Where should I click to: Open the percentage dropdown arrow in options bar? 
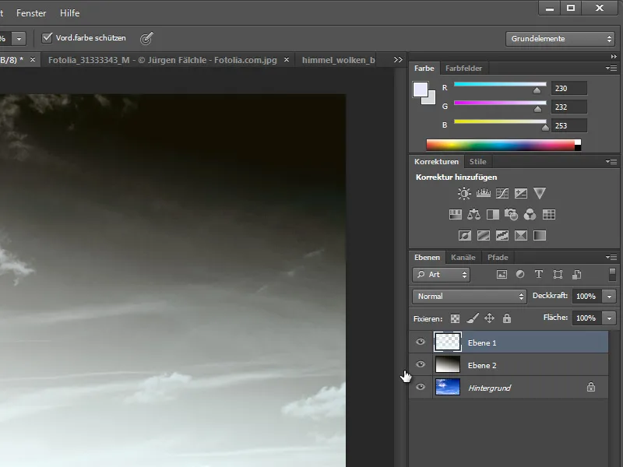(19, 39)
